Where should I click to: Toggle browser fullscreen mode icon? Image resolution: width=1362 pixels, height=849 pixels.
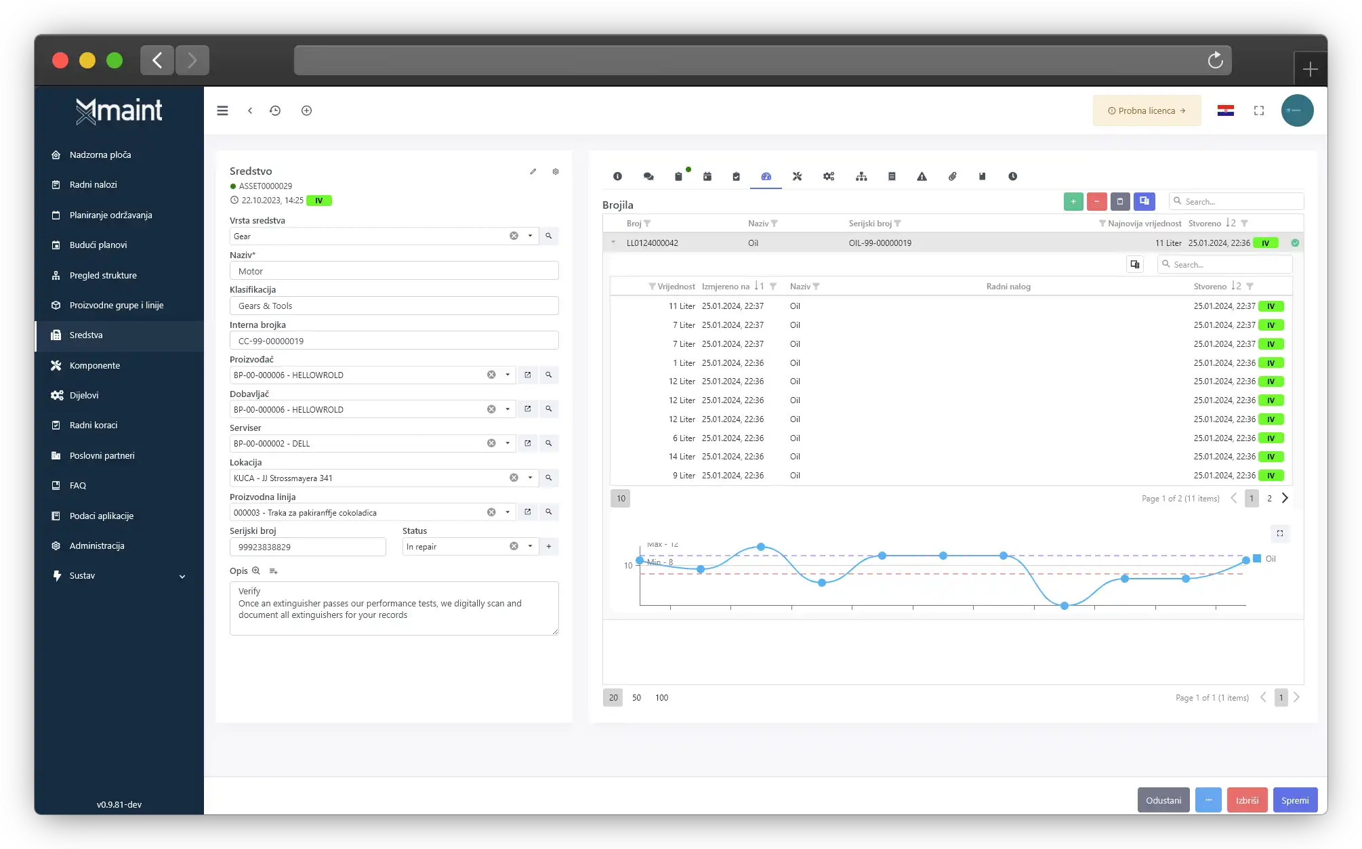coord(1259,110)
